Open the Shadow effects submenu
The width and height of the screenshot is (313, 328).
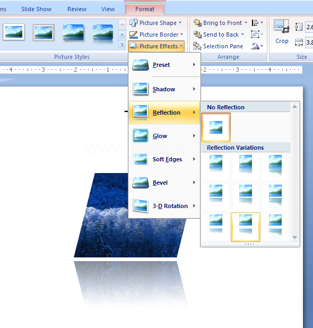click(x=164, y=89)
